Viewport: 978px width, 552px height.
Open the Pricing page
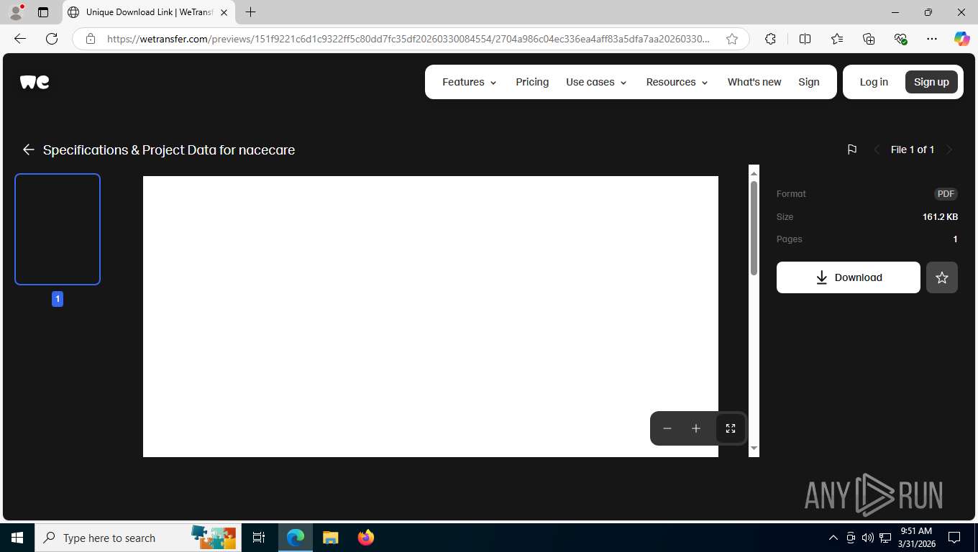coord(532,82)
